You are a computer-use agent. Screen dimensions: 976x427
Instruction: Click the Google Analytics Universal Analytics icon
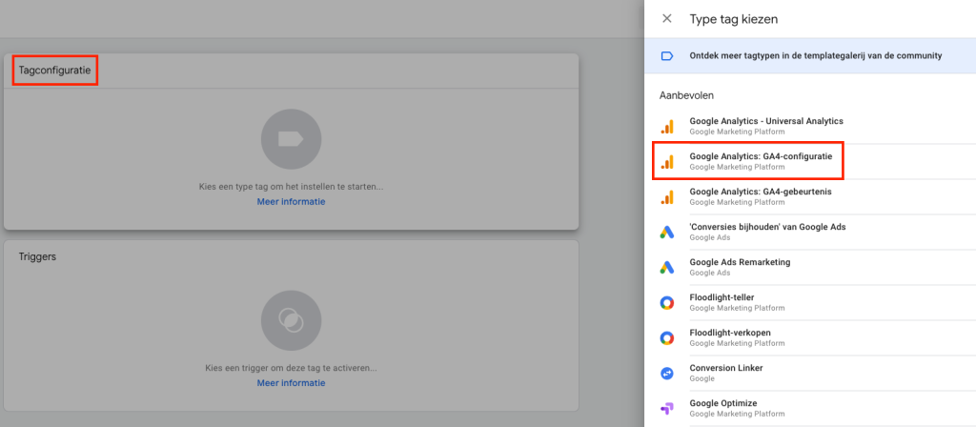point(667,126)
